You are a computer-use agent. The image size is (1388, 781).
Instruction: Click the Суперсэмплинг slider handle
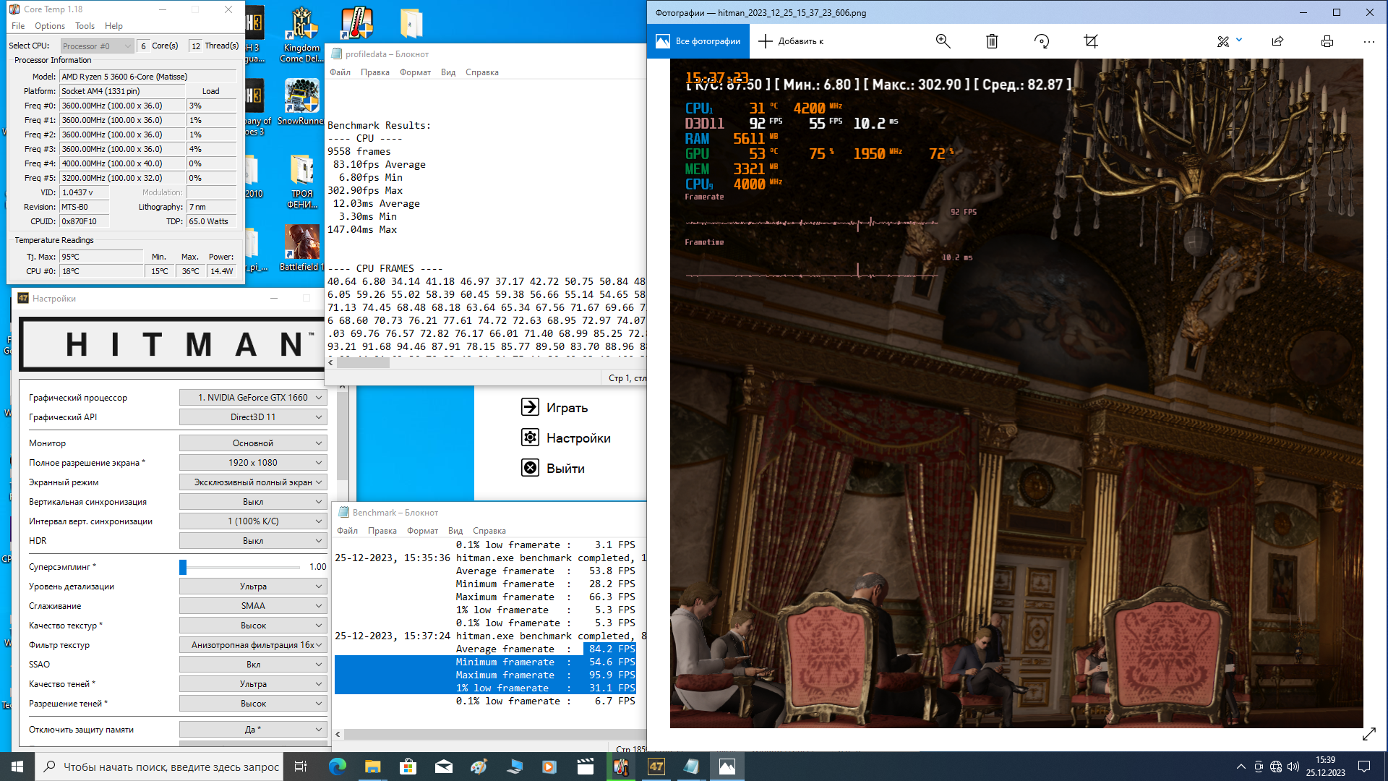pos(183,567)
